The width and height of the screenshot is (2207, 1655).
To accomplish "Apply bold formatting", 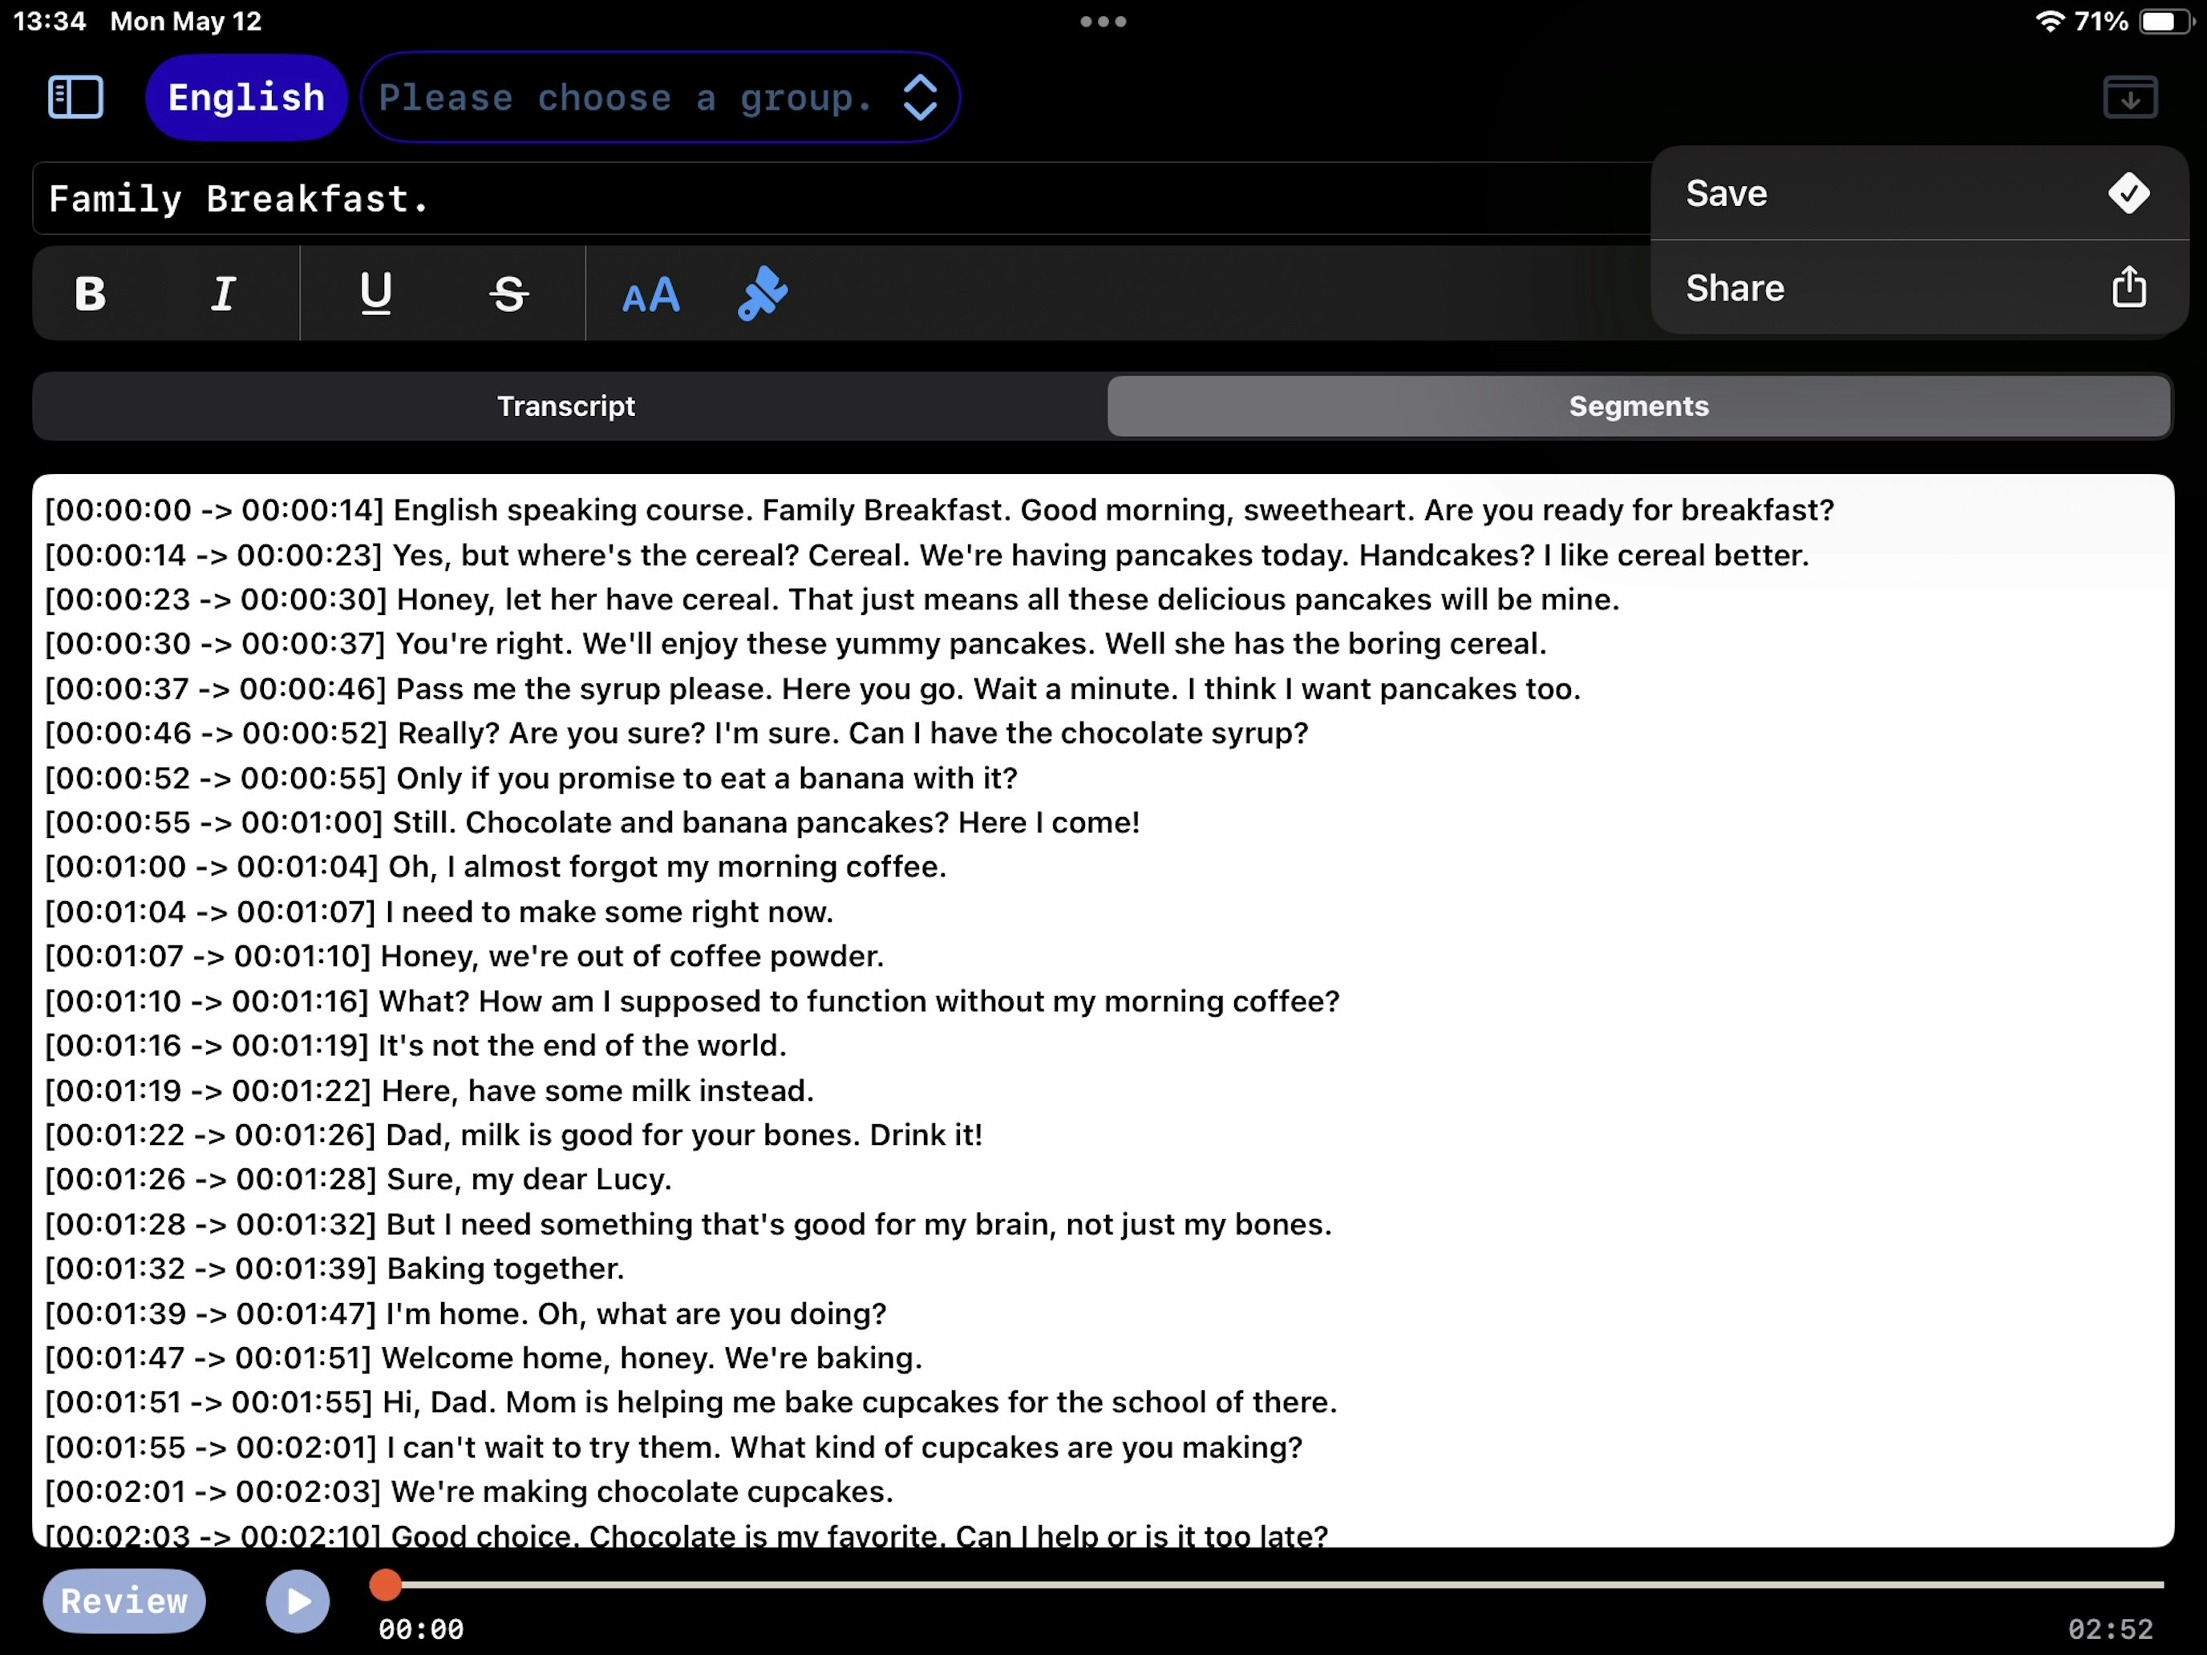I will (x=91, y=294).
